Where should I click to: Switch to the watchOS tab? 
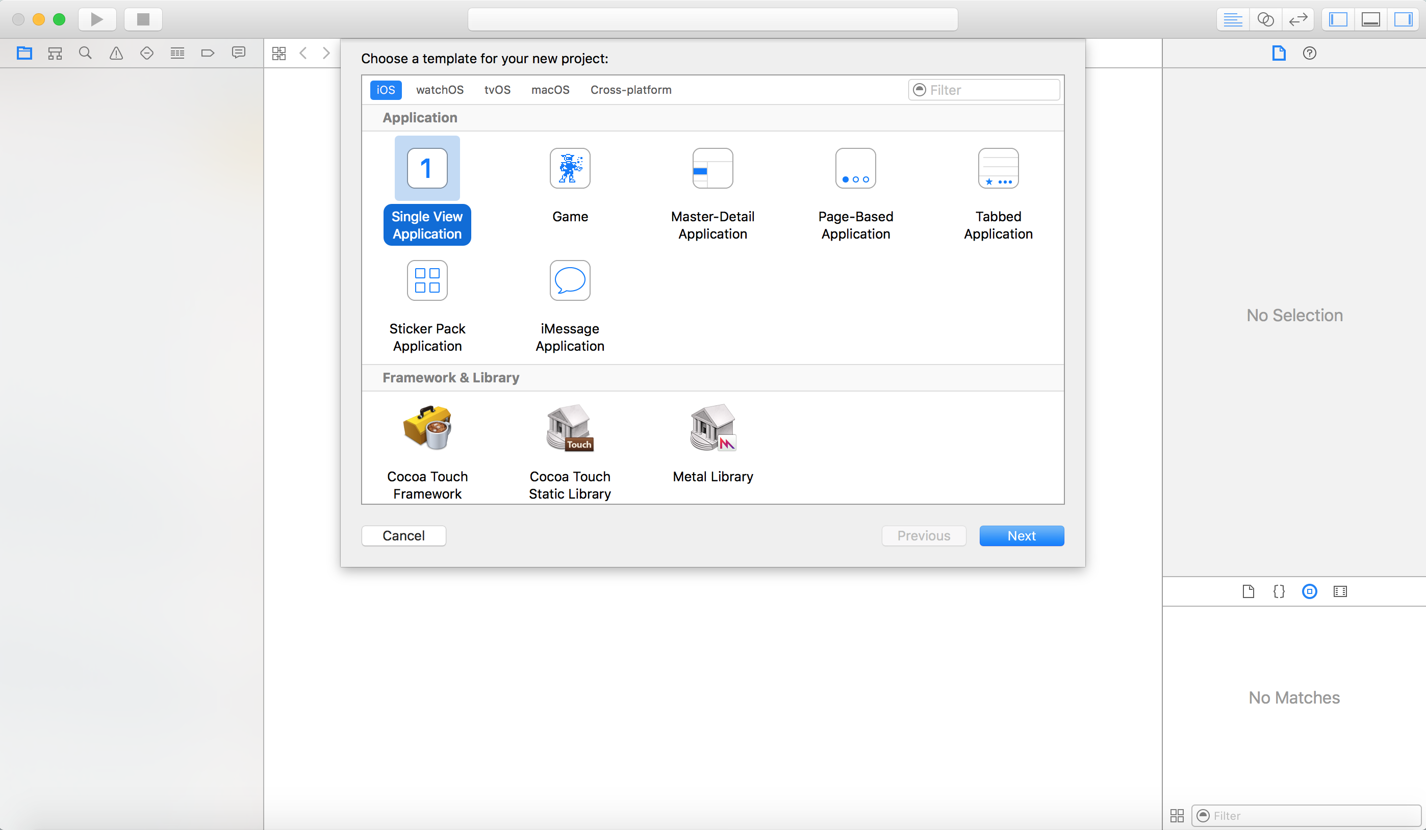(440, 89)
